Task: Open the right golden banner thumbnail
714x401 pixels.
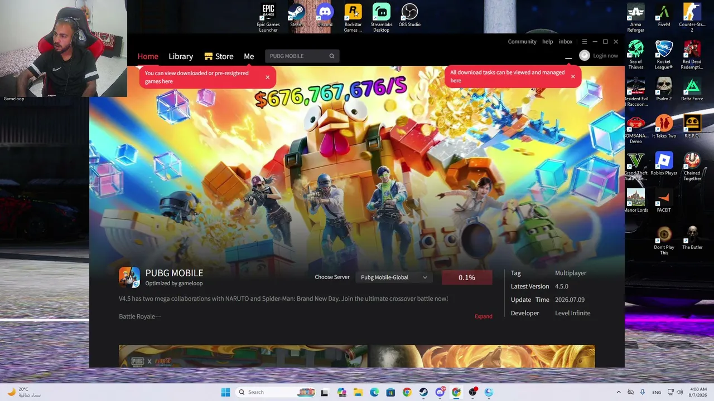Action: [482, 356]
